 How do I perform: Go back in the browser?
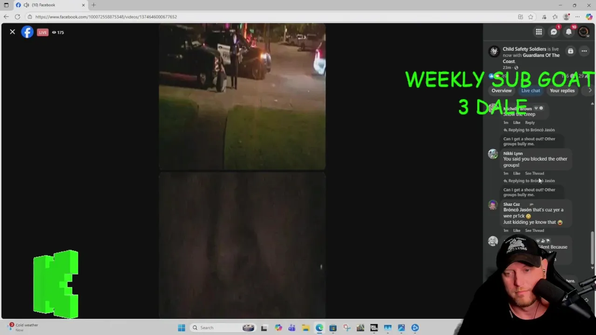coord(6,17)
